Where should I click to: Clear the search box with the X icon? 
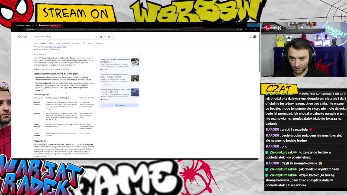96,37
